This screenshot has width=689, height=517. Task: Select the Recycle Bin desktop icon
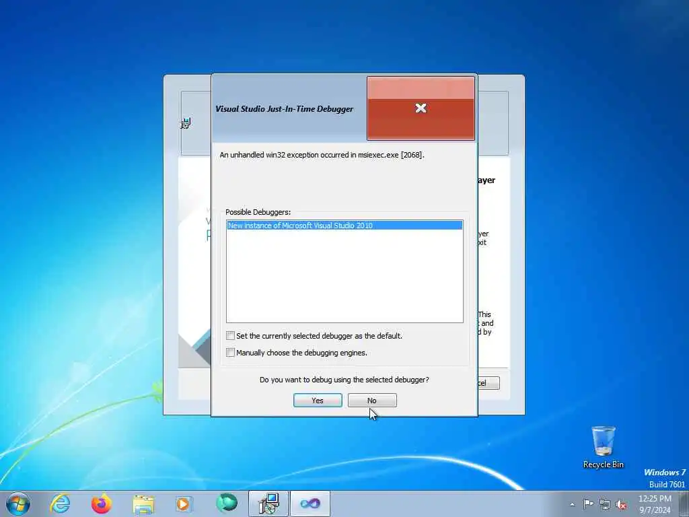click(604, 447)
